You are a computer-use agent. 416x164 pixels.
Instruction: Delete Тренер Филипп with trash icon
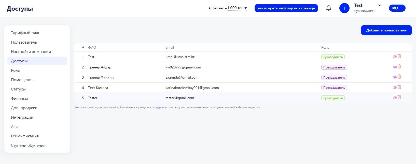pos(399,77)
